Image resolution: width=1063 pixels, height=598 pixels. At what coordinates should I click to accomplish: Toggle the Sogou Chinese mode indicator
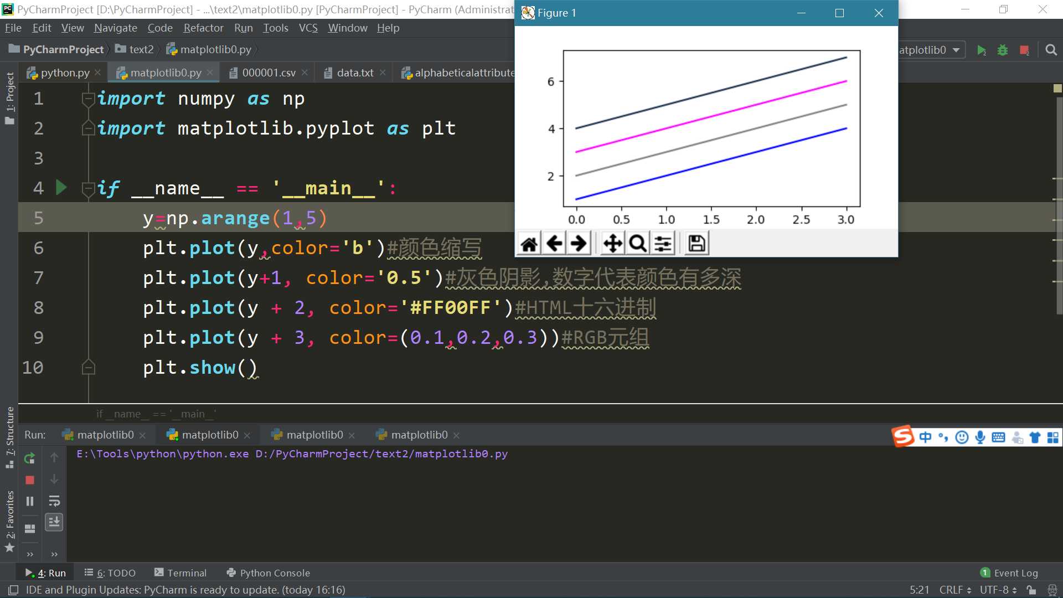pos(925,437)
